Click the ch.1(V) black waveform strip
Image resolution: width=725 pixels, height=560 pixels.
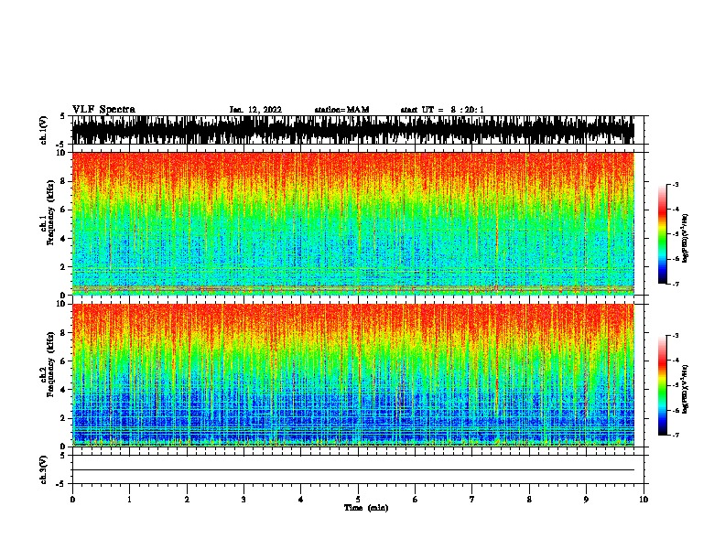coord(353,130)
